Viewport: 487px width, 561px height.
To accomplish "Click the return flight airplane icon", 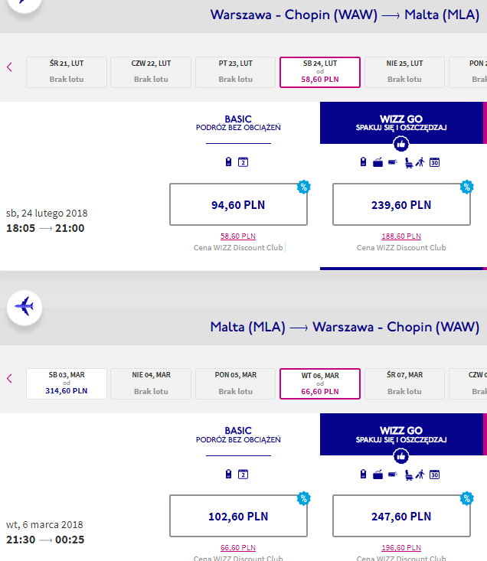I will tap(25, 308).
